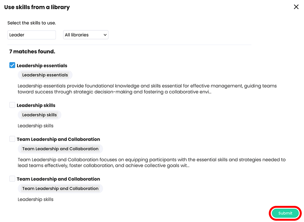Image resolution: width=304 pixels, height=222 pixels.
Task: Open the All libraries dropdown
Action: (x=85, y=35)
